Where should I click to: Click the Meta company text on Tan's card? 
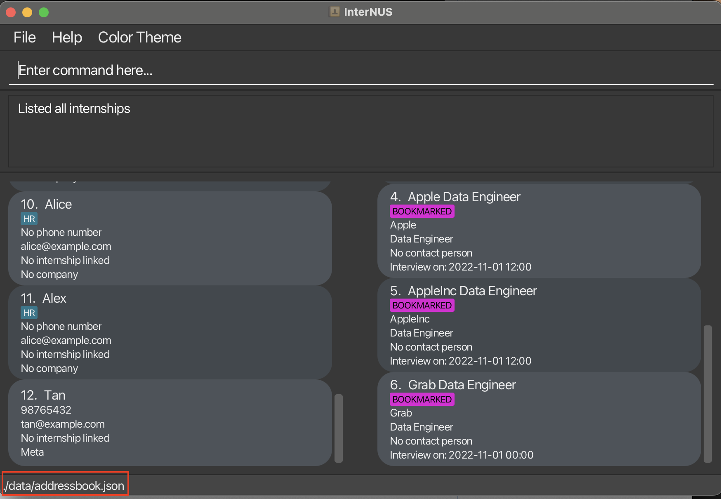[32, 452]
